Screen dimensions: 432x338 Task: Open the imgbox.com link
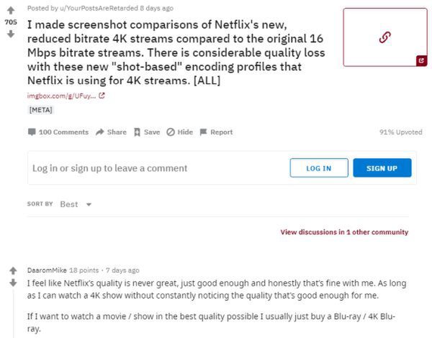point(63,96)
